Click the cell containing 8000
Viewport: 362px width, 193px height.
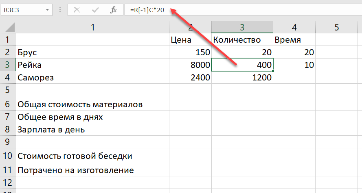(190, 65)
